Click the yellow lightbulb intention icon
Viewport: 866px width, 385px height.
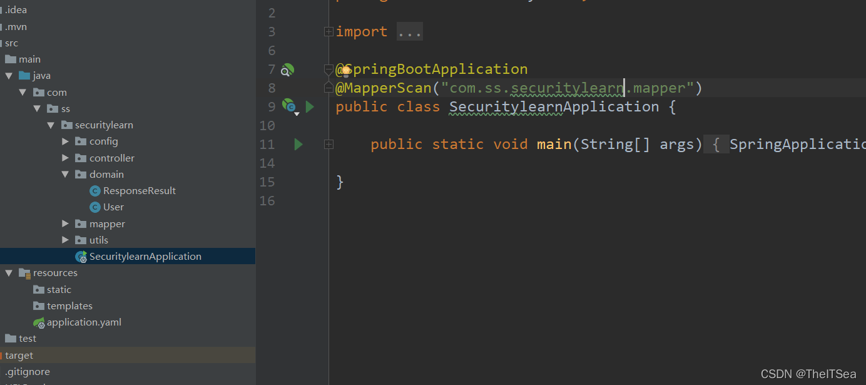click(x=346, y=71)
